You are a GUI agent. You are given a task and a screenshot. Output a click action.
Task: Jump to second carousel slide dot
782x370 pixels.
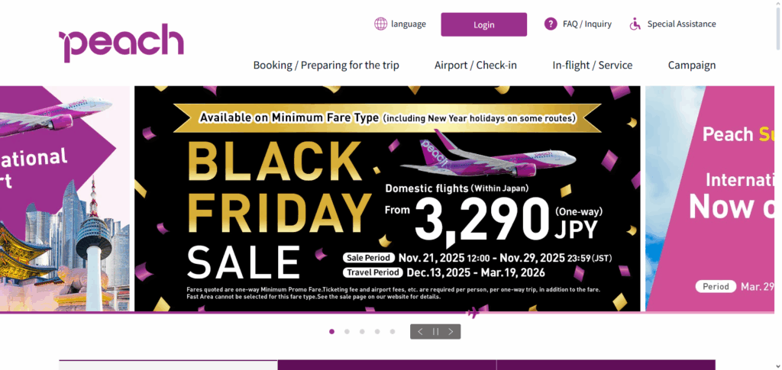tap(347, 332)
